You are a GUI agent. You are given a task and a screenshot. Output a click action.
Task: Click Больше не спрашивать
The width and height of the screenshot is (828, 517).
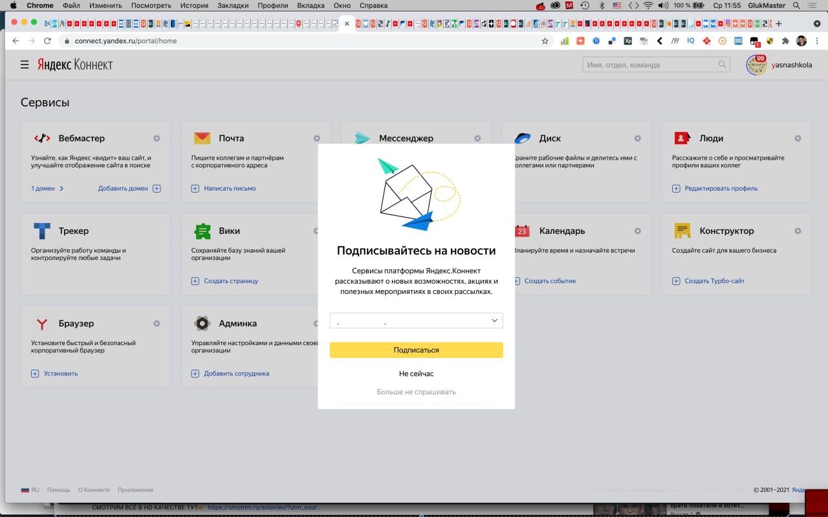(x=417, y=392)
